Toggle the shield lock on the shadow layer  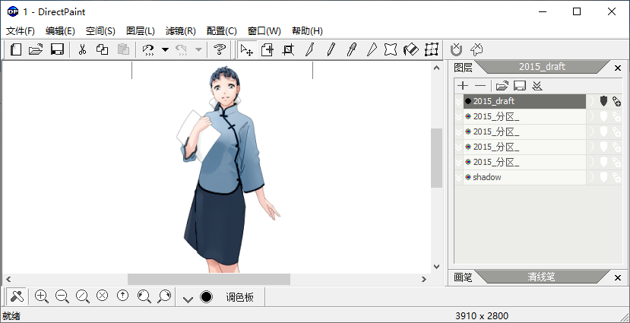point(604,177)
